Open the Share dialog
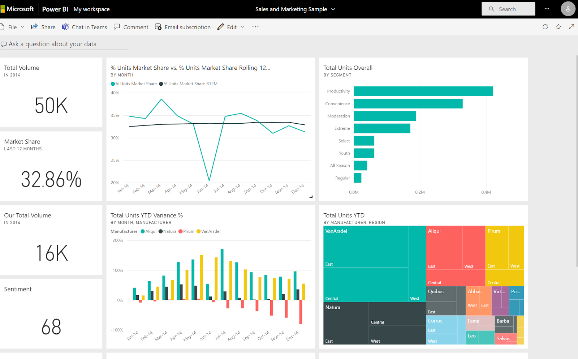Image resolution: width=578 pixels, height=359 pixels. point(43,27)
